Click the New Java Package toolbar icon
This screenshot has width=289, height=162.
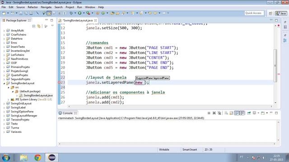98,13
